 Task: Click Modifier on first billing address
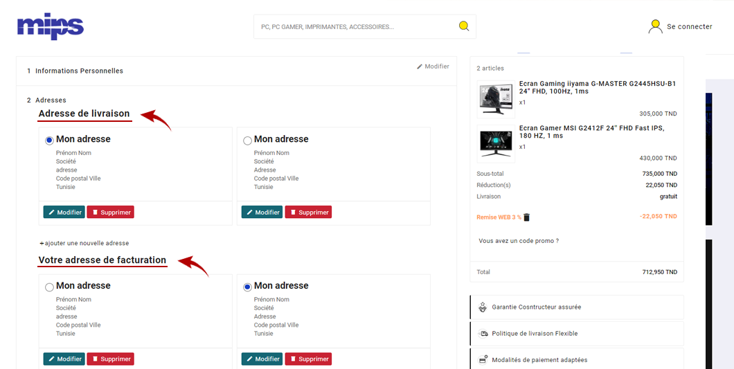click(64, 359)
